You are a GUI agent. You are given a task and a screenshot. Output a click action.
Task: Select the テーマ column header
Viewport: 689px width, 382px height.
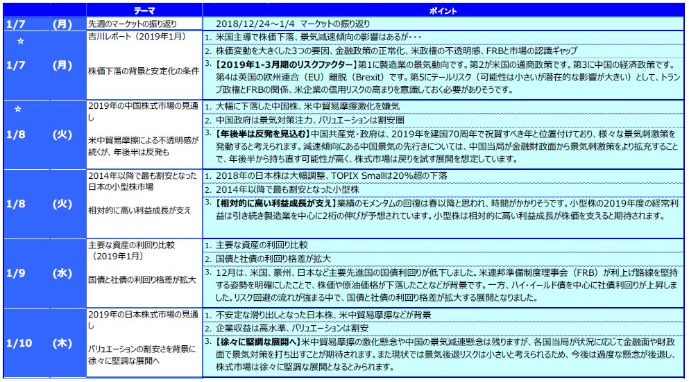[x=145, y=10]
